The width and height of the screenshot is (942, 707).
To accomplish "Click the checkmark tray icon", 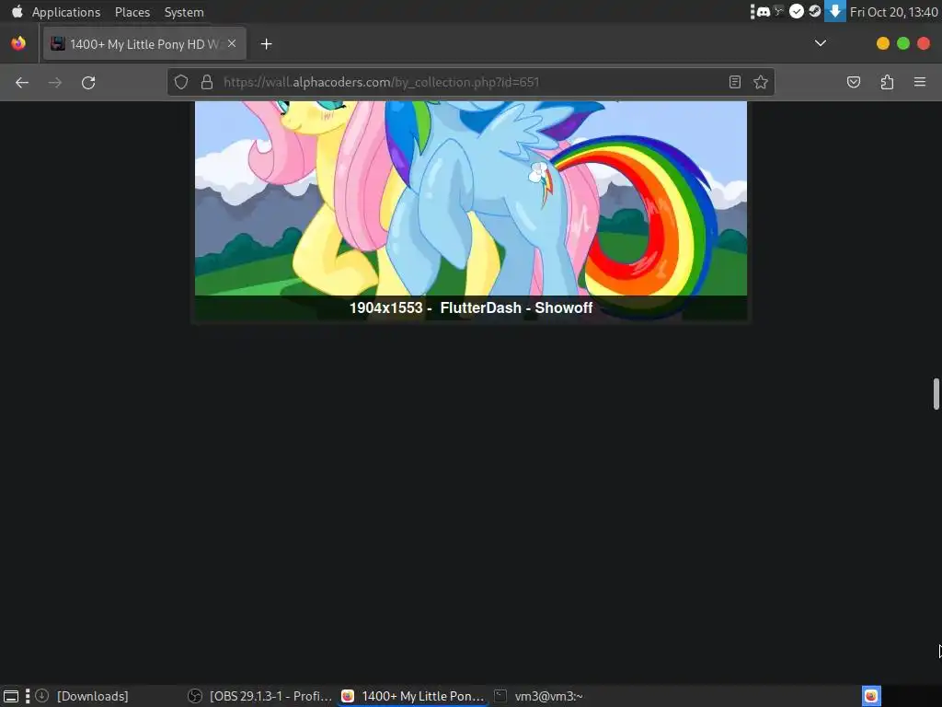I will coord(797,11).
